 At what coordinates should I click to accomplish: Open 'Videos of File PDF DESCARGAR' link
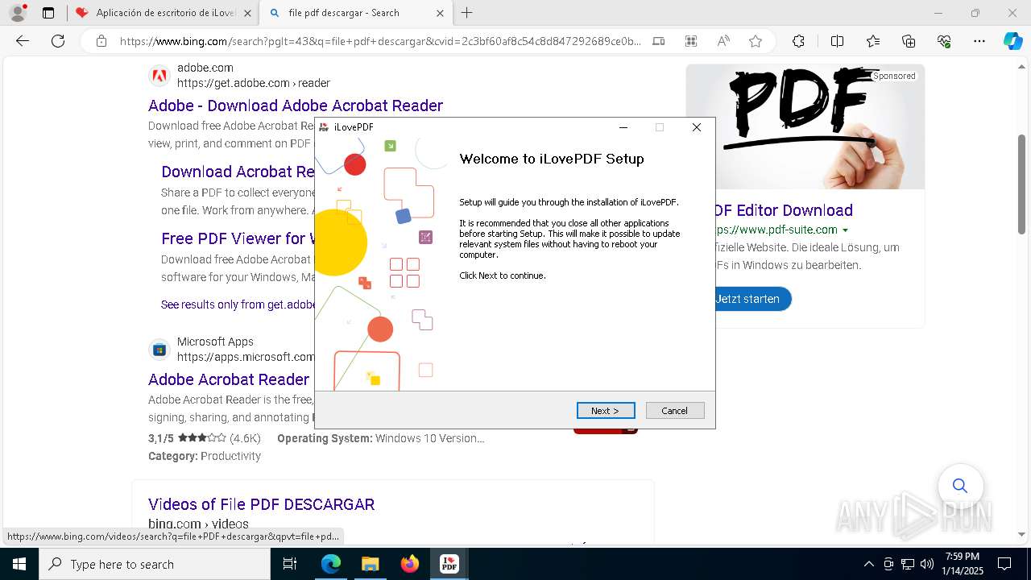(261, 504)
